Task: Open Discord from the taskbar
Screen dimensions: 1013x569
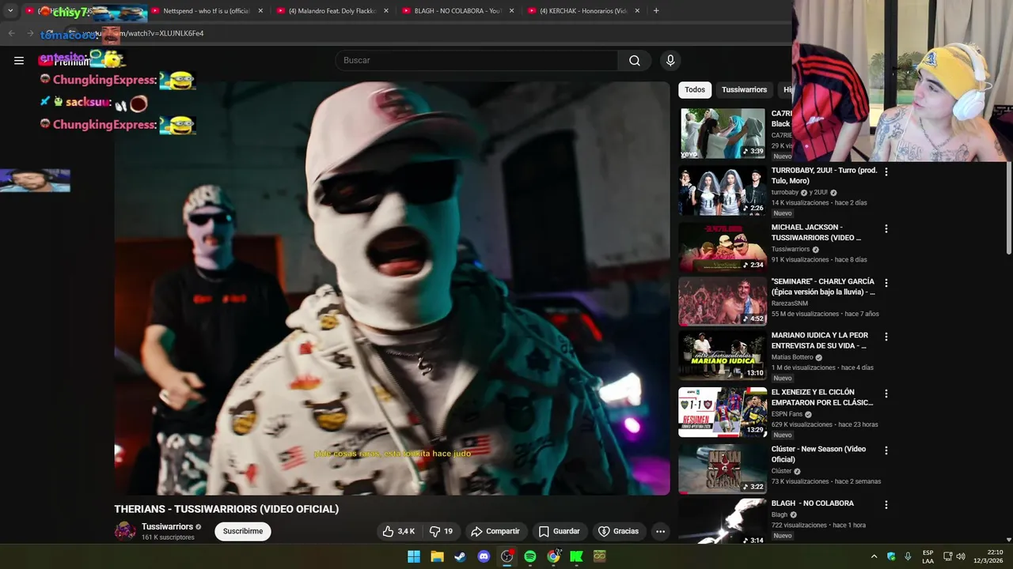Action: (x=484, y=556)
